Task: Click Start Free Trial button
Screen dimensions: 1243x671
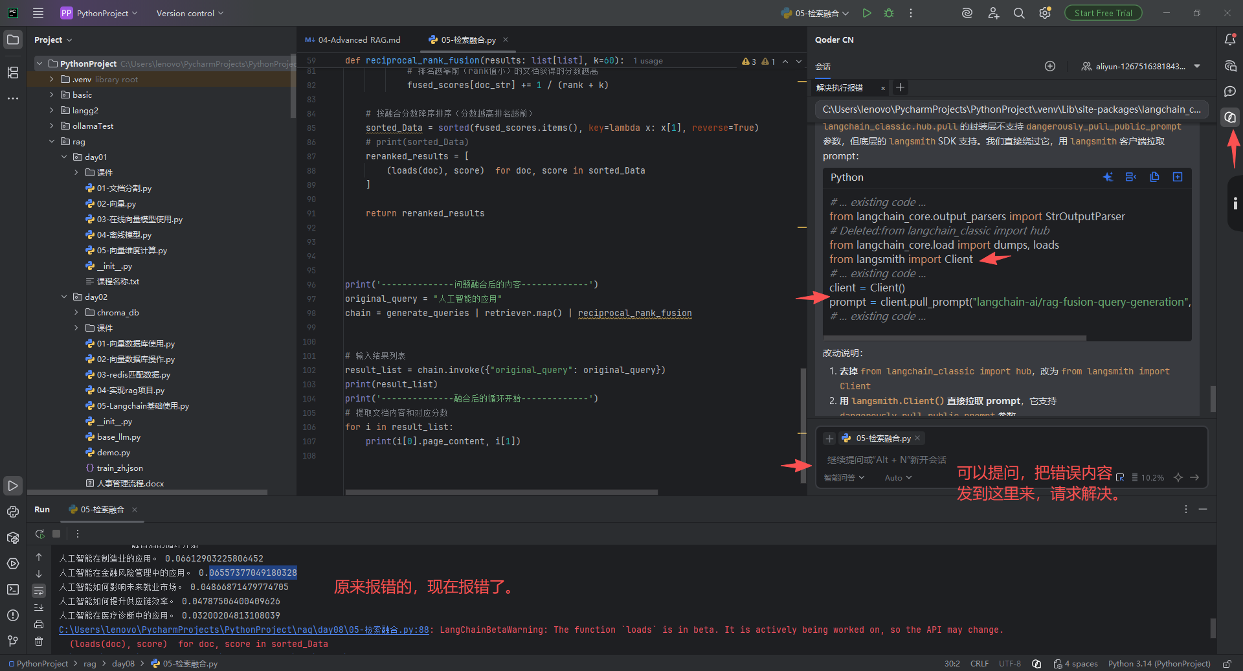Action: [1103, 13]
